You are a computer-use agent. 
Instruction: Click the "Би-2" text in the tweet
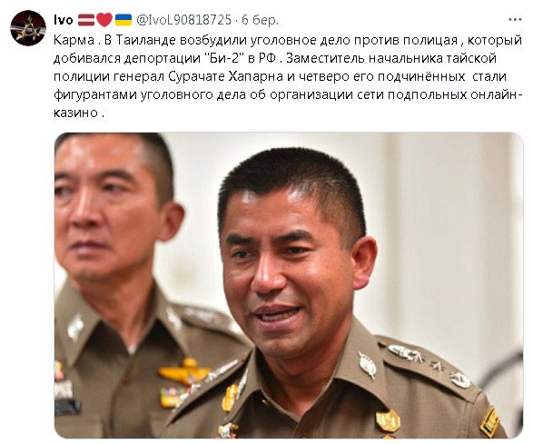(x=226, y=58)
